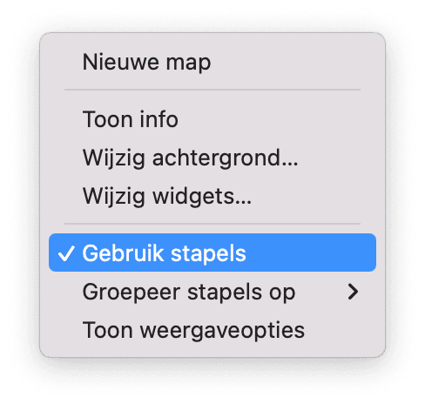
Task: Click the Wijzig achtergrond… text label
Action: 190,158
